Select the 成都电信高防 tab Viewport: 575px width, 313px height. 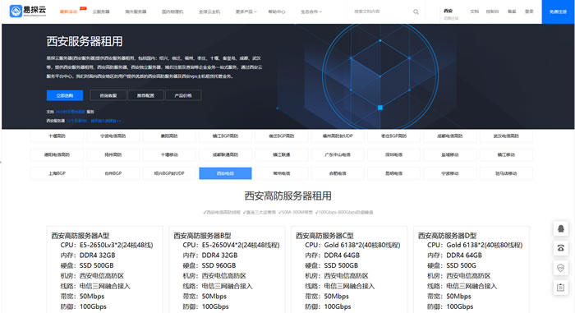(449, 136)
